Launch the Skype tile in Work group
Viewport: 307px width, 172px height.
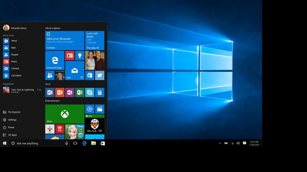point(90,92)
